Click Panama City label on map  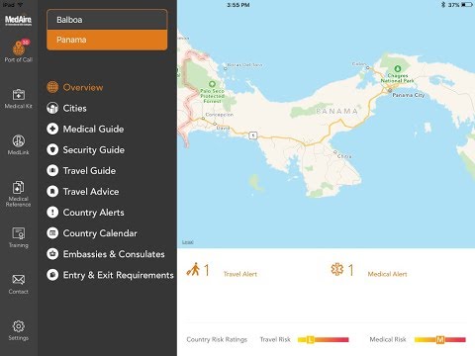(x=408, y=95)
